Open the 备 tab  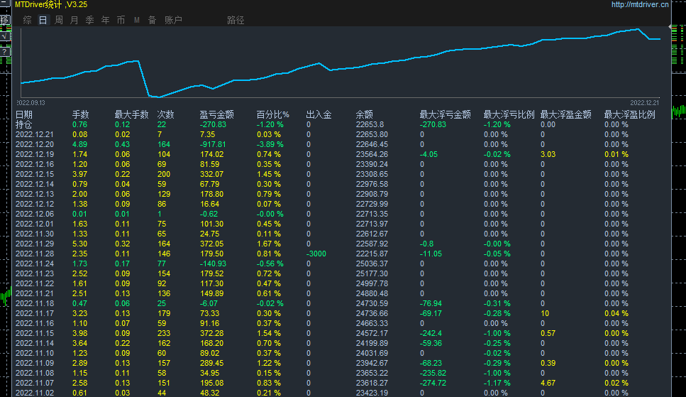153,20
